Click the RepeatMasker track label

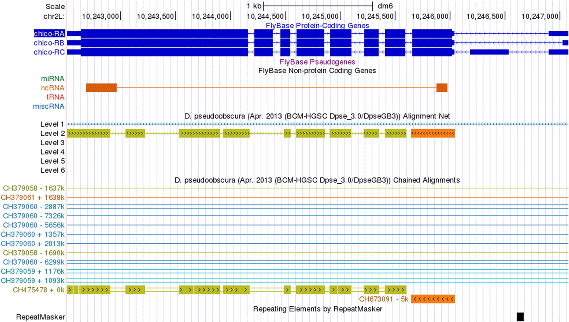click(x=41, y=317)
